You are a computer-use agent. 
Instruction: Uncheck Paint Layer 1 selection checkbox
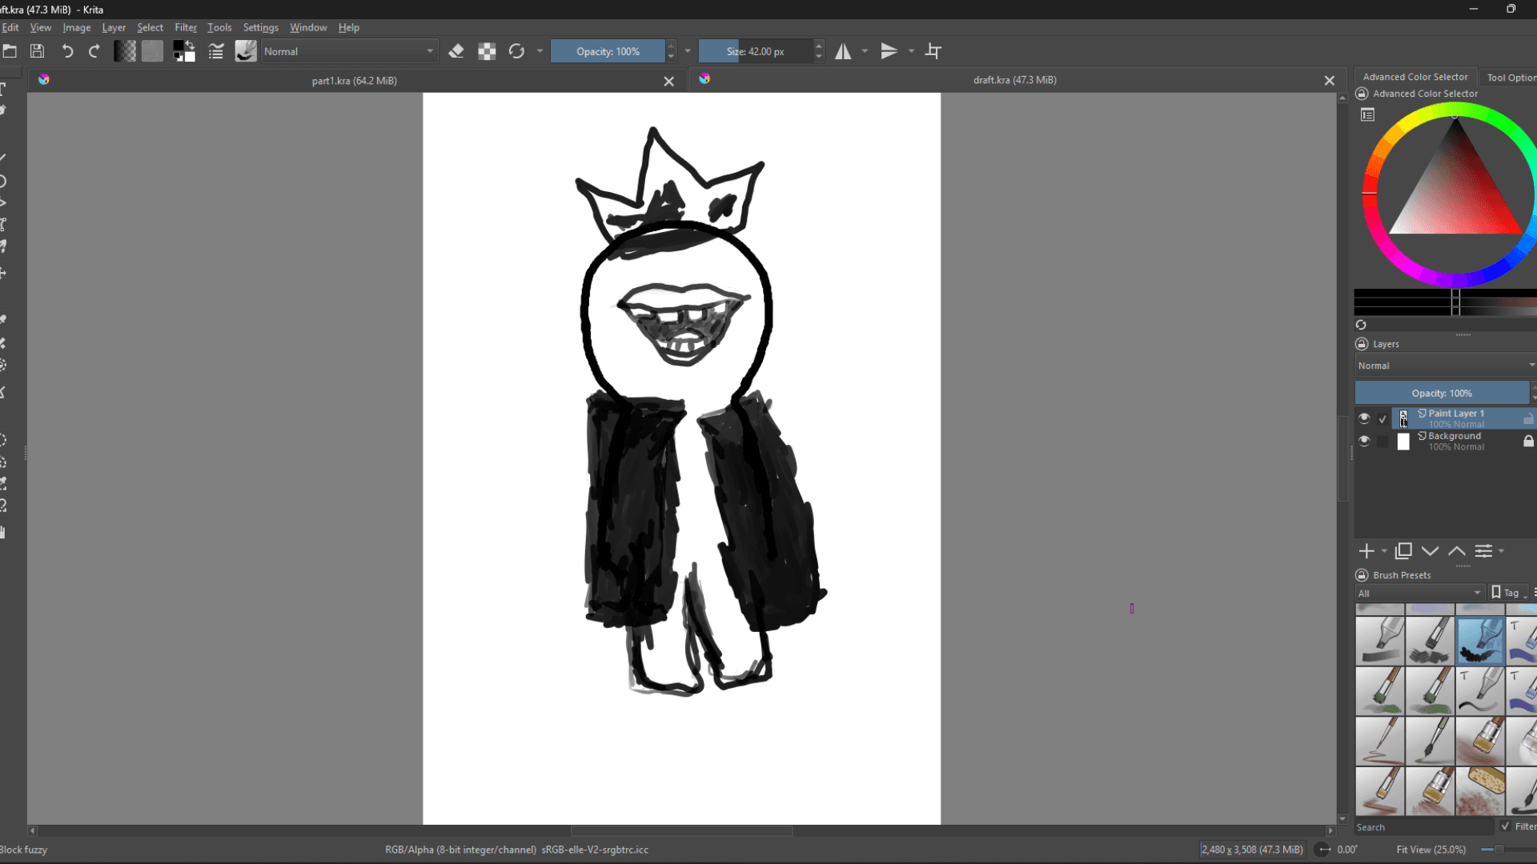[x=1382, y=418]
